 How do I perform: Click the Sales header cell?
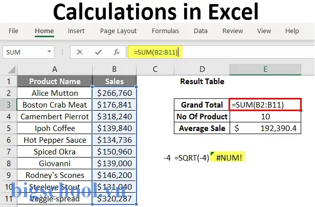115,81
